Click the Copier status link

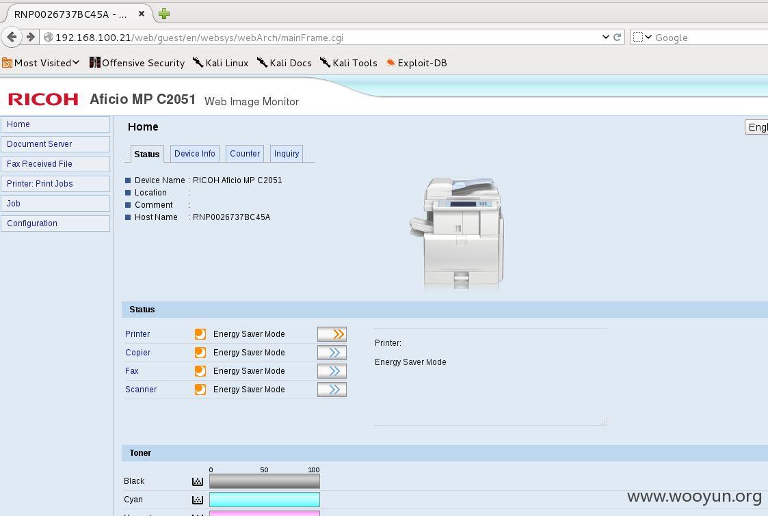click(137, 353)
